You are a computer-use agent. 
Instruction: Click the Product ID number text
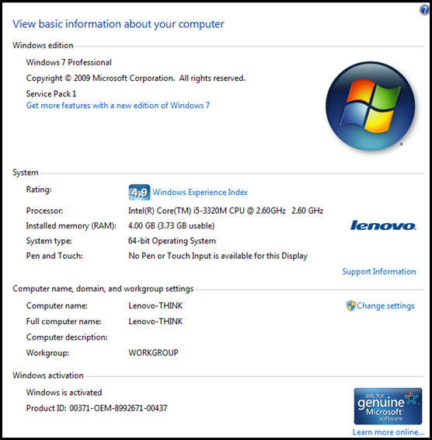click(x=118, y=408)
